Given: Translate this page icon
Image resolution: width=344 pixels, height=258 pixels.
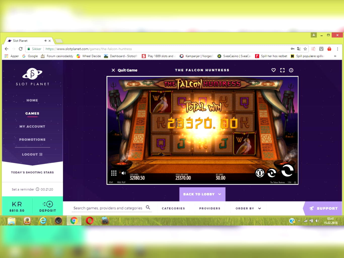Looking at the screenshot, I should pyautogui.click(x=299, y=49).
